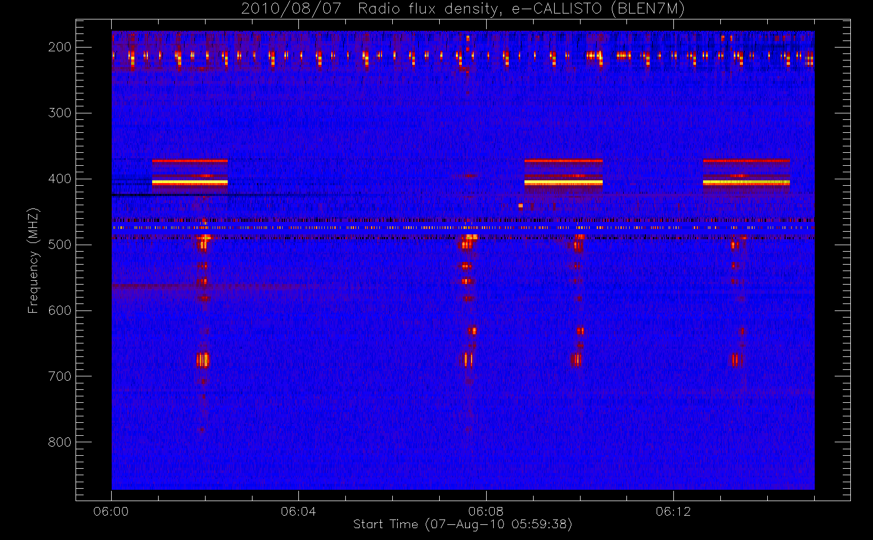Click the 06:00 time tick label
Viewport: 873px width, 540px height.
pyautogui.click(x=111, y=511)
